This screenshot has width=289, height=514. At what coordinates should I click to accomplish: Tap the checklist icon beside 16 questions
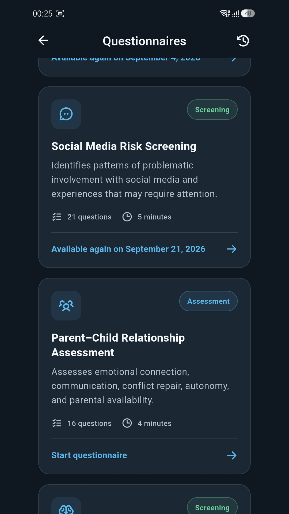[x=57, y=423]
